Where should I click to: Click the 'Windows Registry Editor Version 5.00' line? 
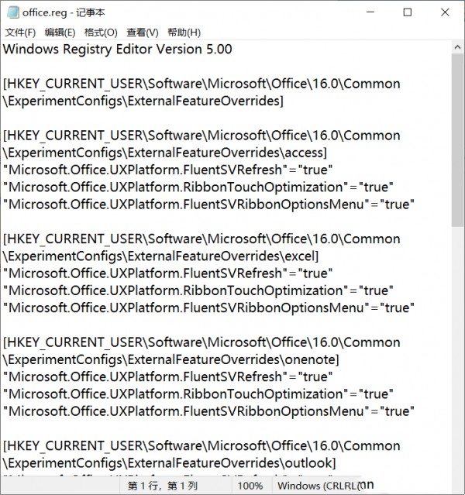tap(118, 50)
